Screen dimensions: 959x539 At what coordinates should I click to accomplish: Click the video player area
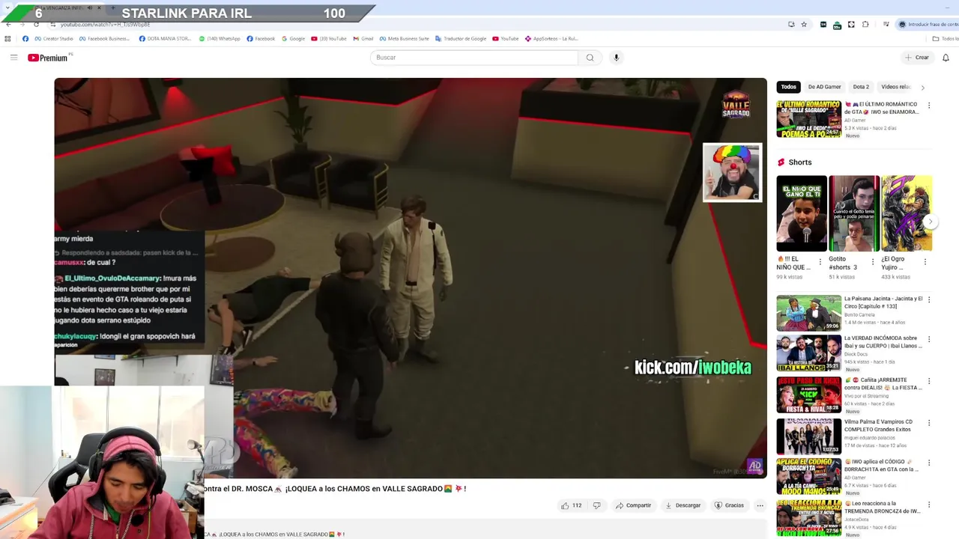[x=411, y=278]
